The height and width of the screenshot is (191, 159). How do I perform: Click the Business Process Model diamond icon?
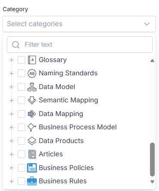click(32, 127)
